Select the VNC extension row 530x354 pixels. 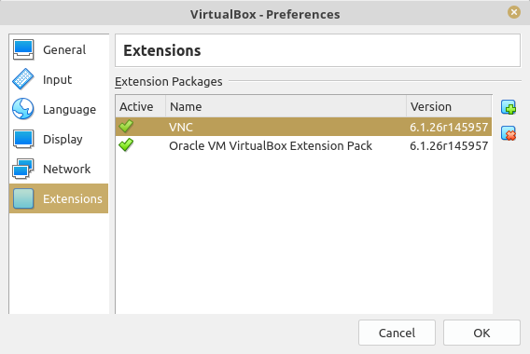point(303,127)
